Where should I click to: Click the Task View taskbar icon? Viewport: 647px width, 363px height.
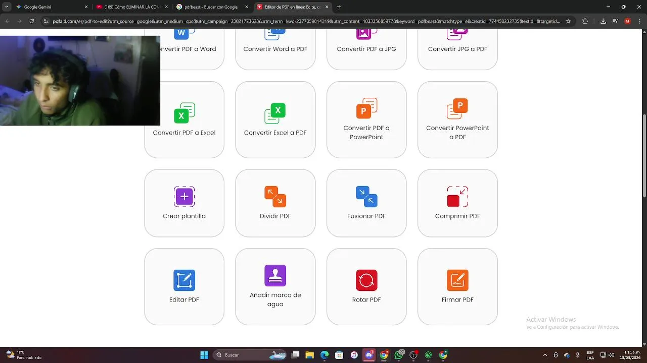click(x=295, y=355)
